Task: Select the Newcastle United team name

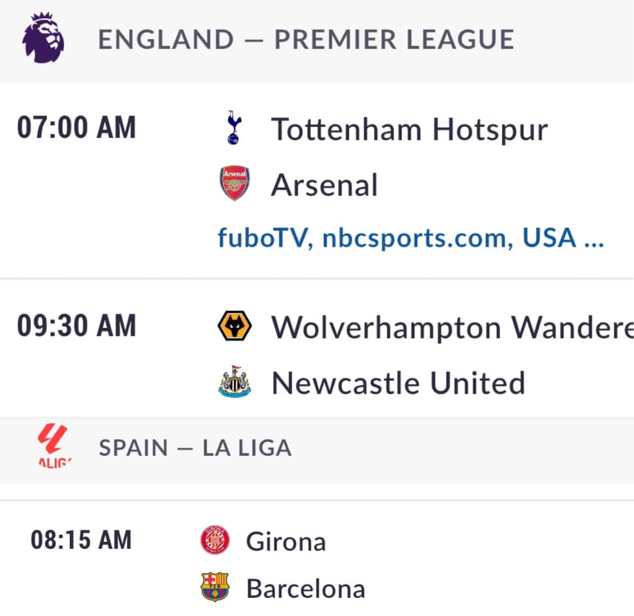Action: click(x=398, y=383)
